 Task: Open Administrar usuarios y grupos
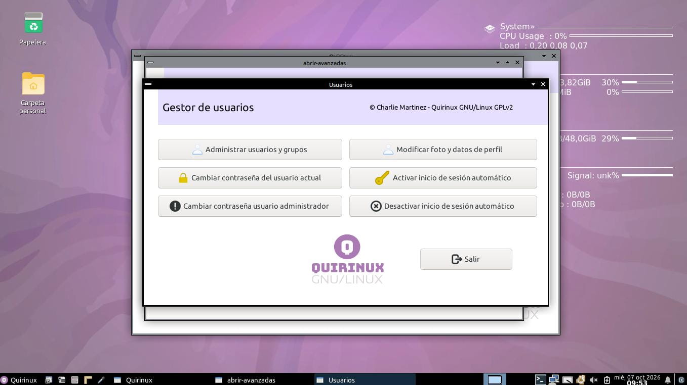250,150
